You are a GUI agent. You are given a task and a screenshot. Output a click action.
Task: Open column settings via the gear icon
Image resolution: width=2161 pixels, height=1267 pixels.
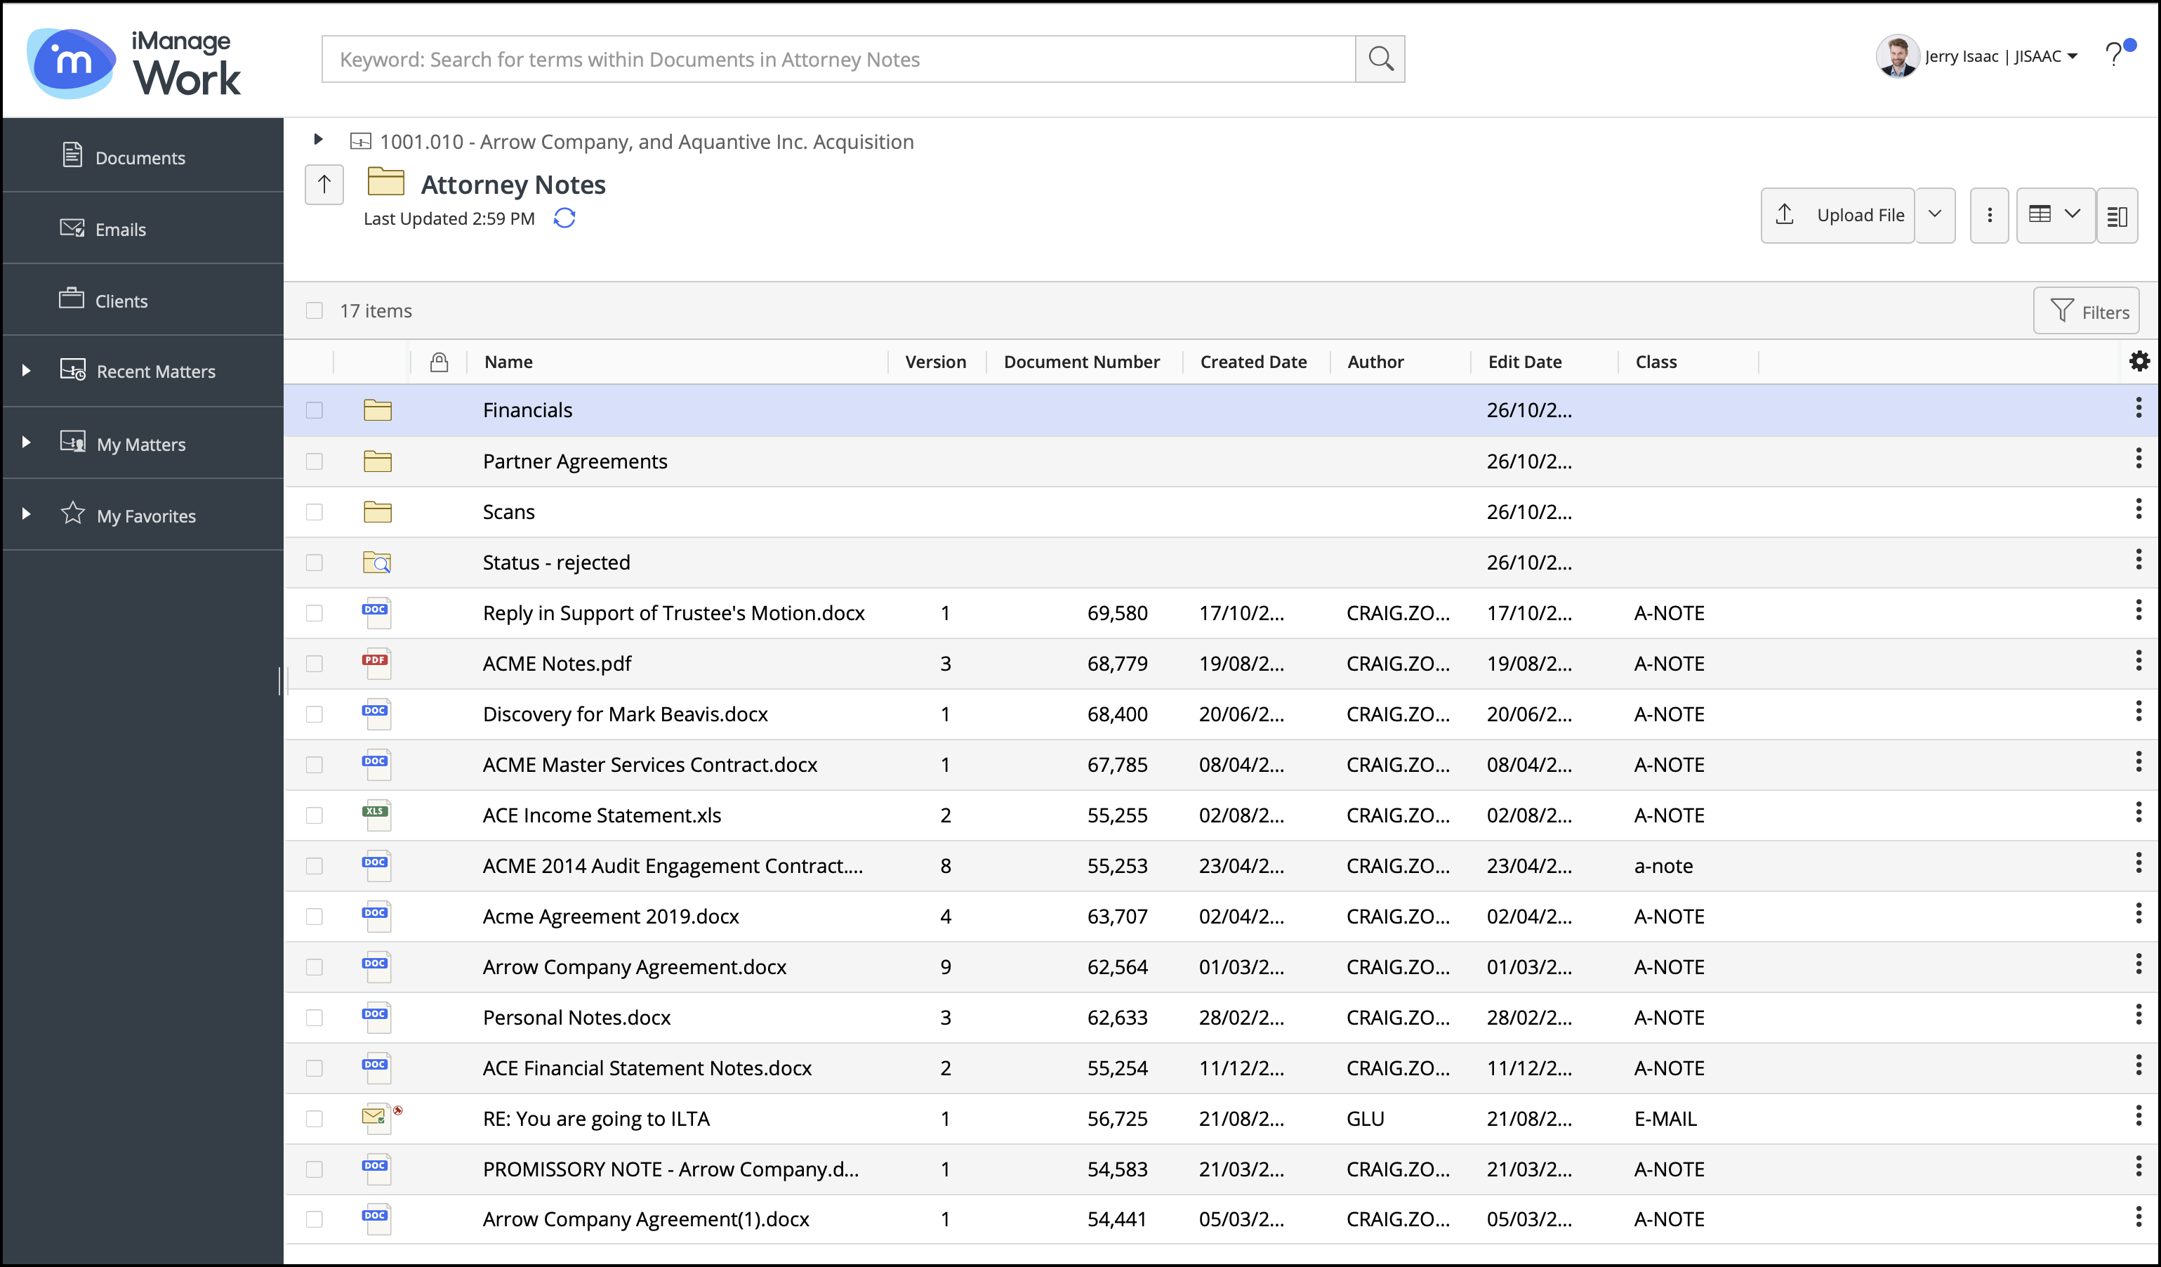click(2139, 361)
